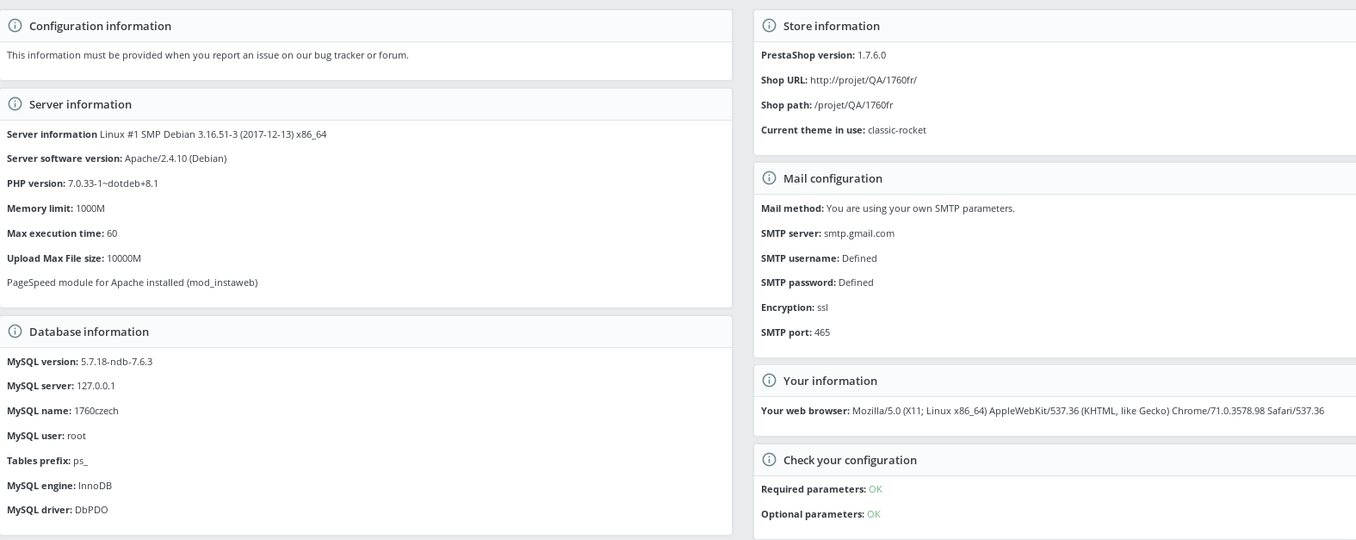The width and height of the screenshot is (1356, 540).
Task: Click the web browser user agent string
Action: 1088,411
